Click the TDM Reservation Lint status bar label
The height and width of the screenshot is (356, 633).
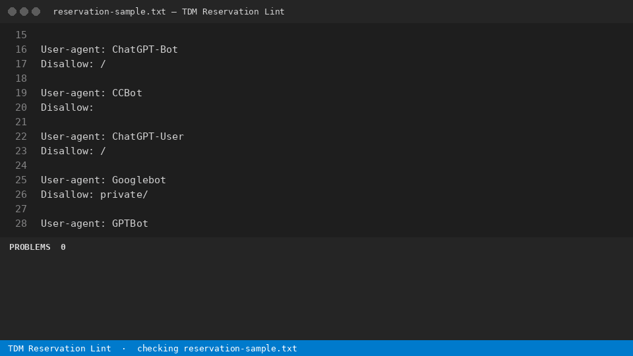pos(59,348)
